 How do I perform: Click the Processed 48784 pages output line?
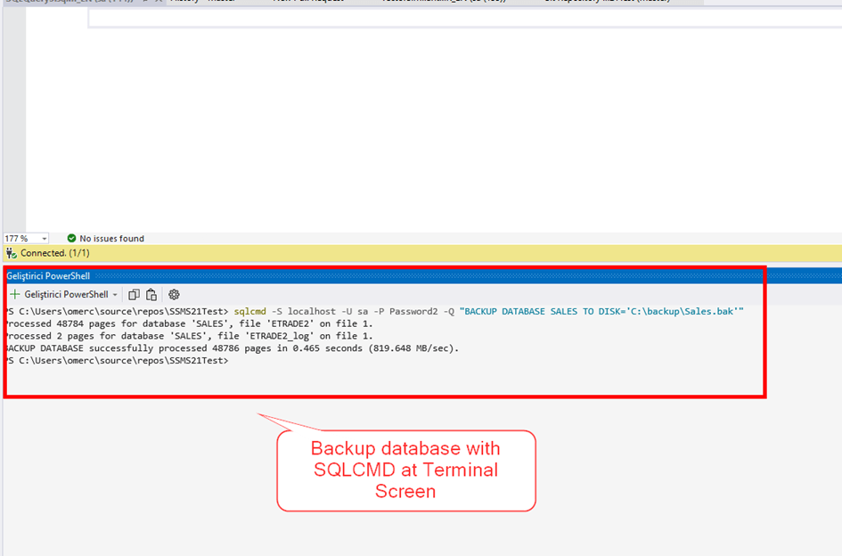tap(189, 323)
